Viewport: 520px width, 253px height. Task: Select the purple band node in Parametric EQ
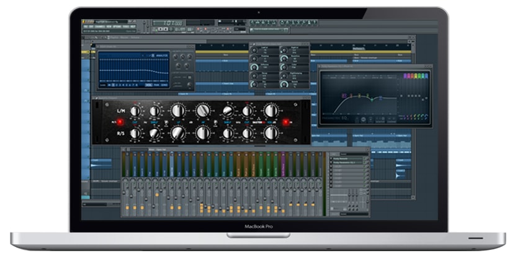click(344, 96)
